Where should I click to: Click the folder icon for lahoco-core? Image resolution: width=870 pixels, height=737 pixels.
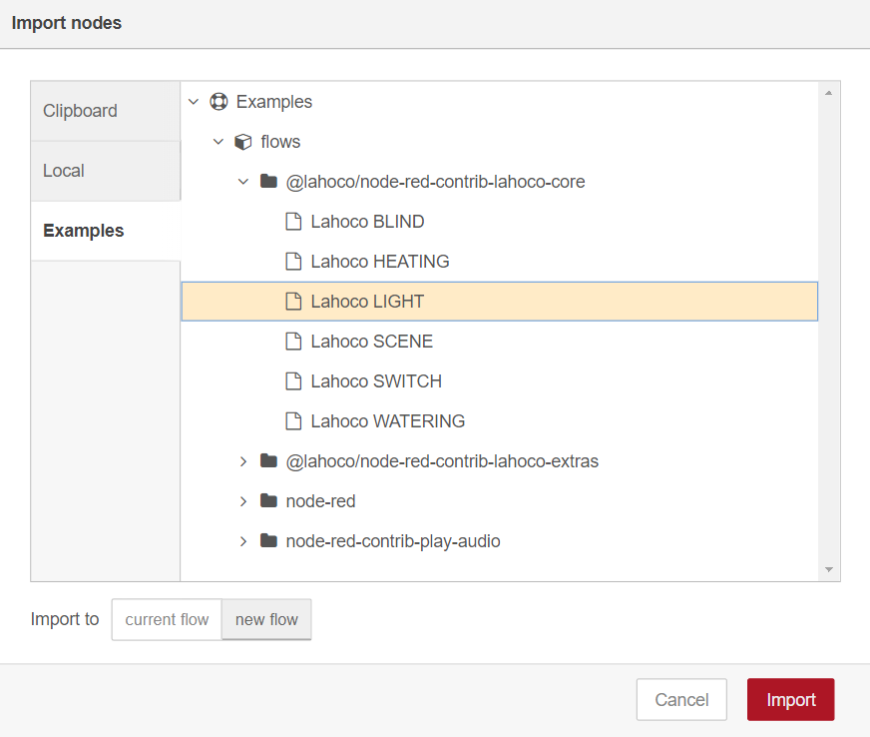pos(267,182)
